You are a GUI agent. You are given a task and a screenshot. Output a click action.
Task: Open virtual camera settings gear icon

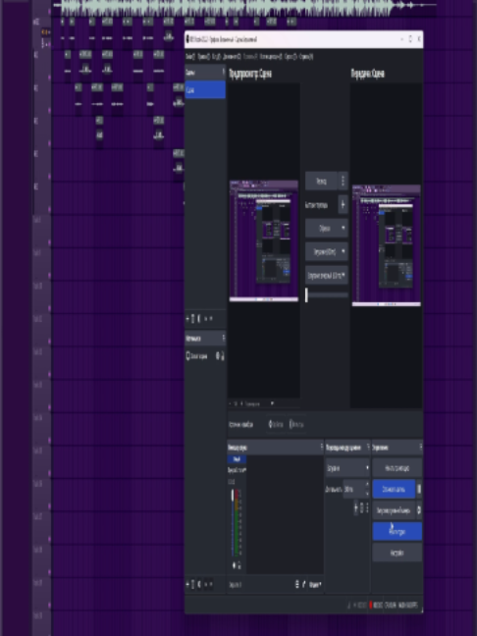[419, 510]
